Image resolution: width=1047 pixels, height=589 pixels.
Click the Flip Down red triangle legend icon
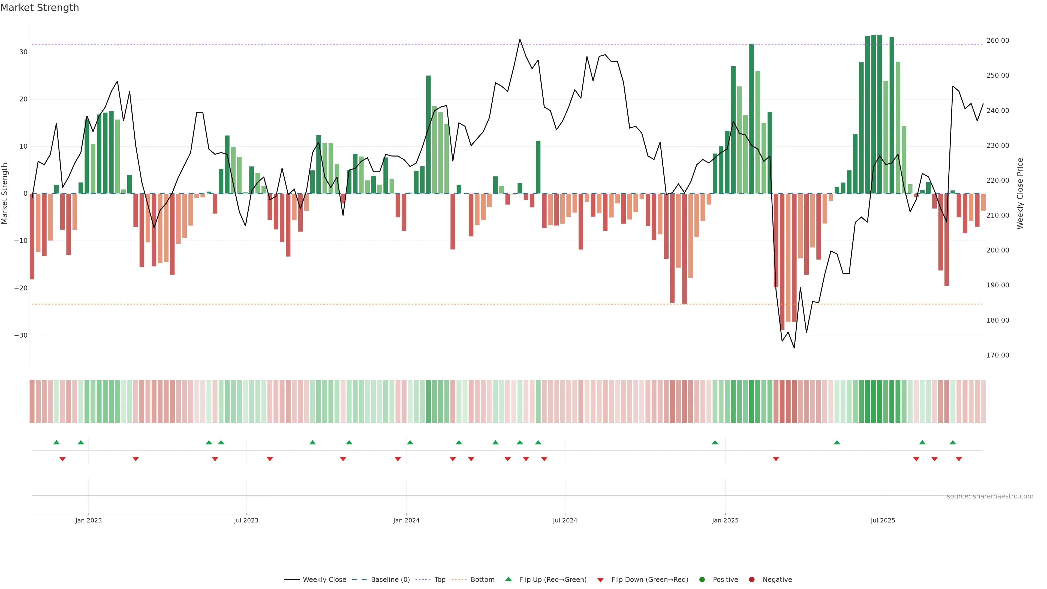pyautogui.click(x=600, y=580)
